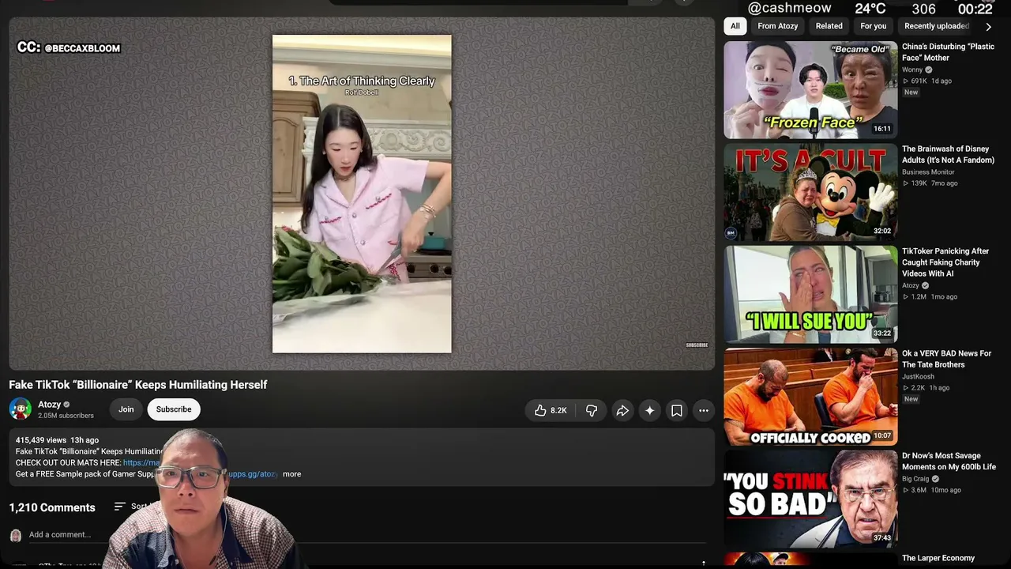Open "The Larper Economy" video title

pyautogui.click(x=938, y=558)
